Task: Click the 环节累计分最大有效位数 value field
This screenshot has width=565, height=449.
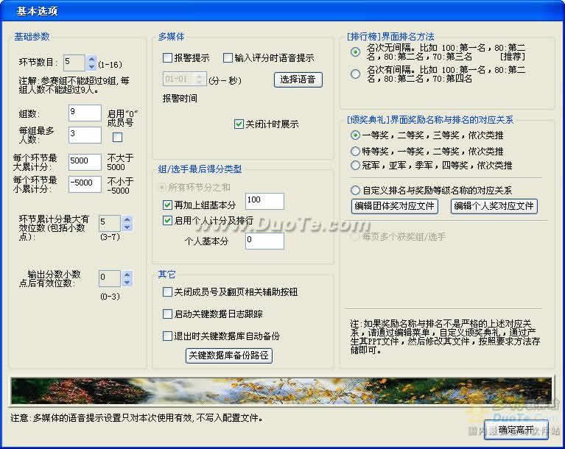Action: pyautogui.click(x=110, y=223)
